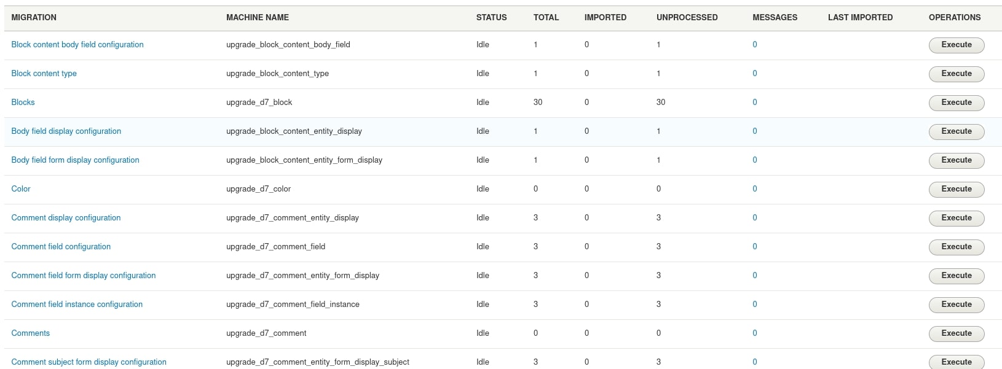The image size is (1002, 369).
Task: Open Comment subject form display configuration link
Action: [x=89, y=362]
